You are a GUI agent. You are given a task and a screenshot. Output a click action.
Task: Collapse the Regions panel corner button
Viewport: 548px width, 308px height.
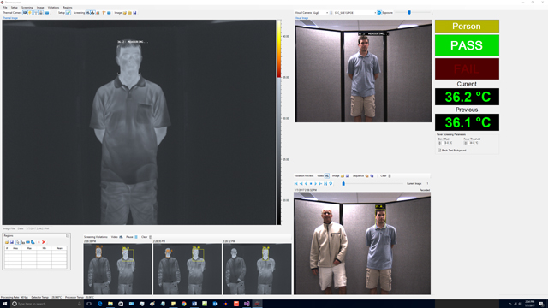coord(68,236)
